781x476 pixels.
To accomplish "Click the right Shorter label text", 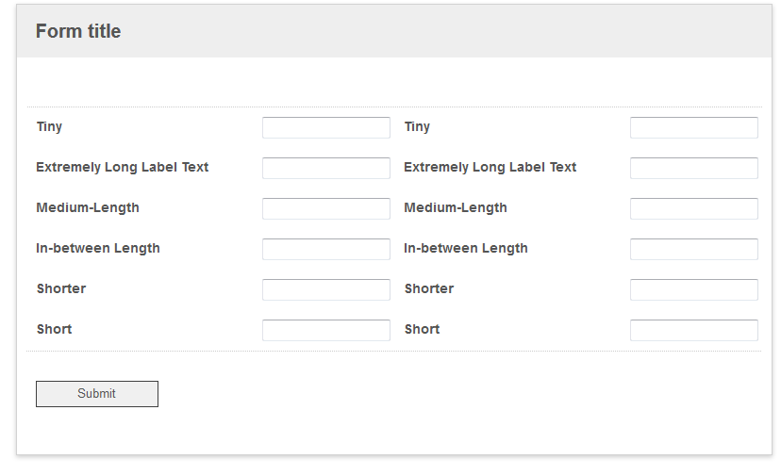I will 429,288.
